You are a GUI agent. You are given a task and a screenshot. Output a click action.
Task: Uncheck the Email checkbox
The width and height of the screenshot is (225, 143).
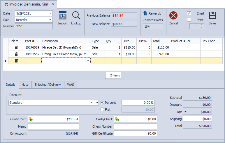tap(189, 13)
